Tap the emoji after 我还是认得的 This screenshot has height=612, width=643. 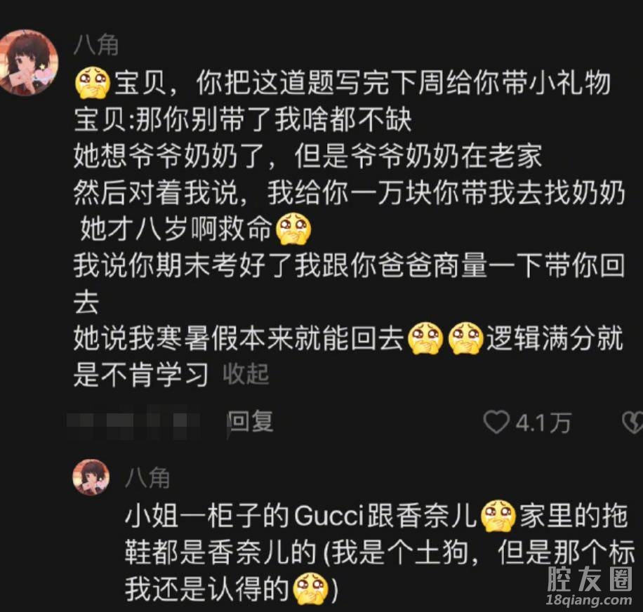coord(310,589)
